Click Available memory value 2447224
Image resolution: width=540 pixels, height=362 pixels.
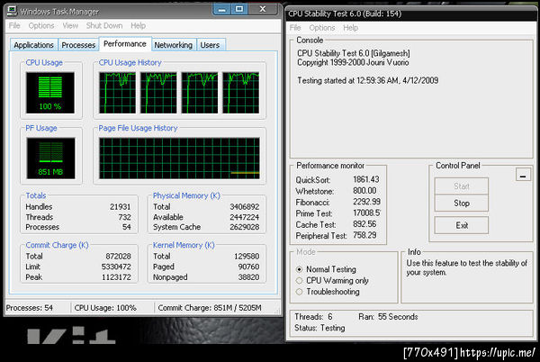click(x=245, y=217)
